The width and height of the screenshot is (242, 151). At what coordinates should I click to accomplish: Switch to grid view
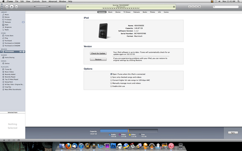(x=196, y=7)
